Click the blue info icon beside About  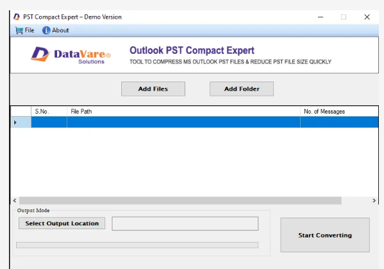pyautogui.click(x=46, y=30)
